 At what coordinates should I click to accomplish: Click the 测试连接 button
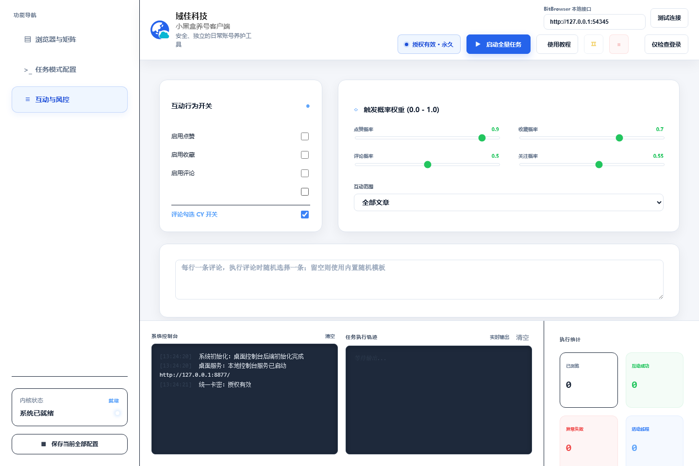(669, 18)
